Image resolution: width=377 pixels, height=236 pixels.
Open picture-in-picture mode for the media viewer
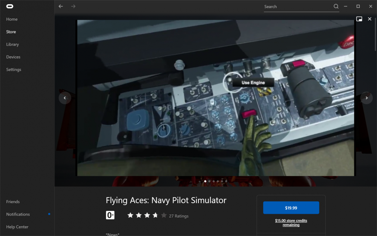[359, 19]
